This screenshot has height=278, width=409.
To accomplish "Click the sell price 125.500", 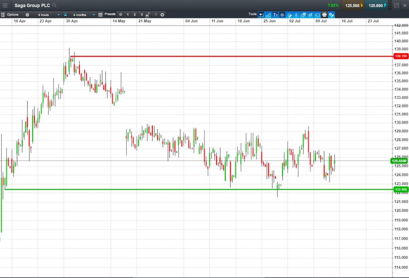I will click(354, 5).
